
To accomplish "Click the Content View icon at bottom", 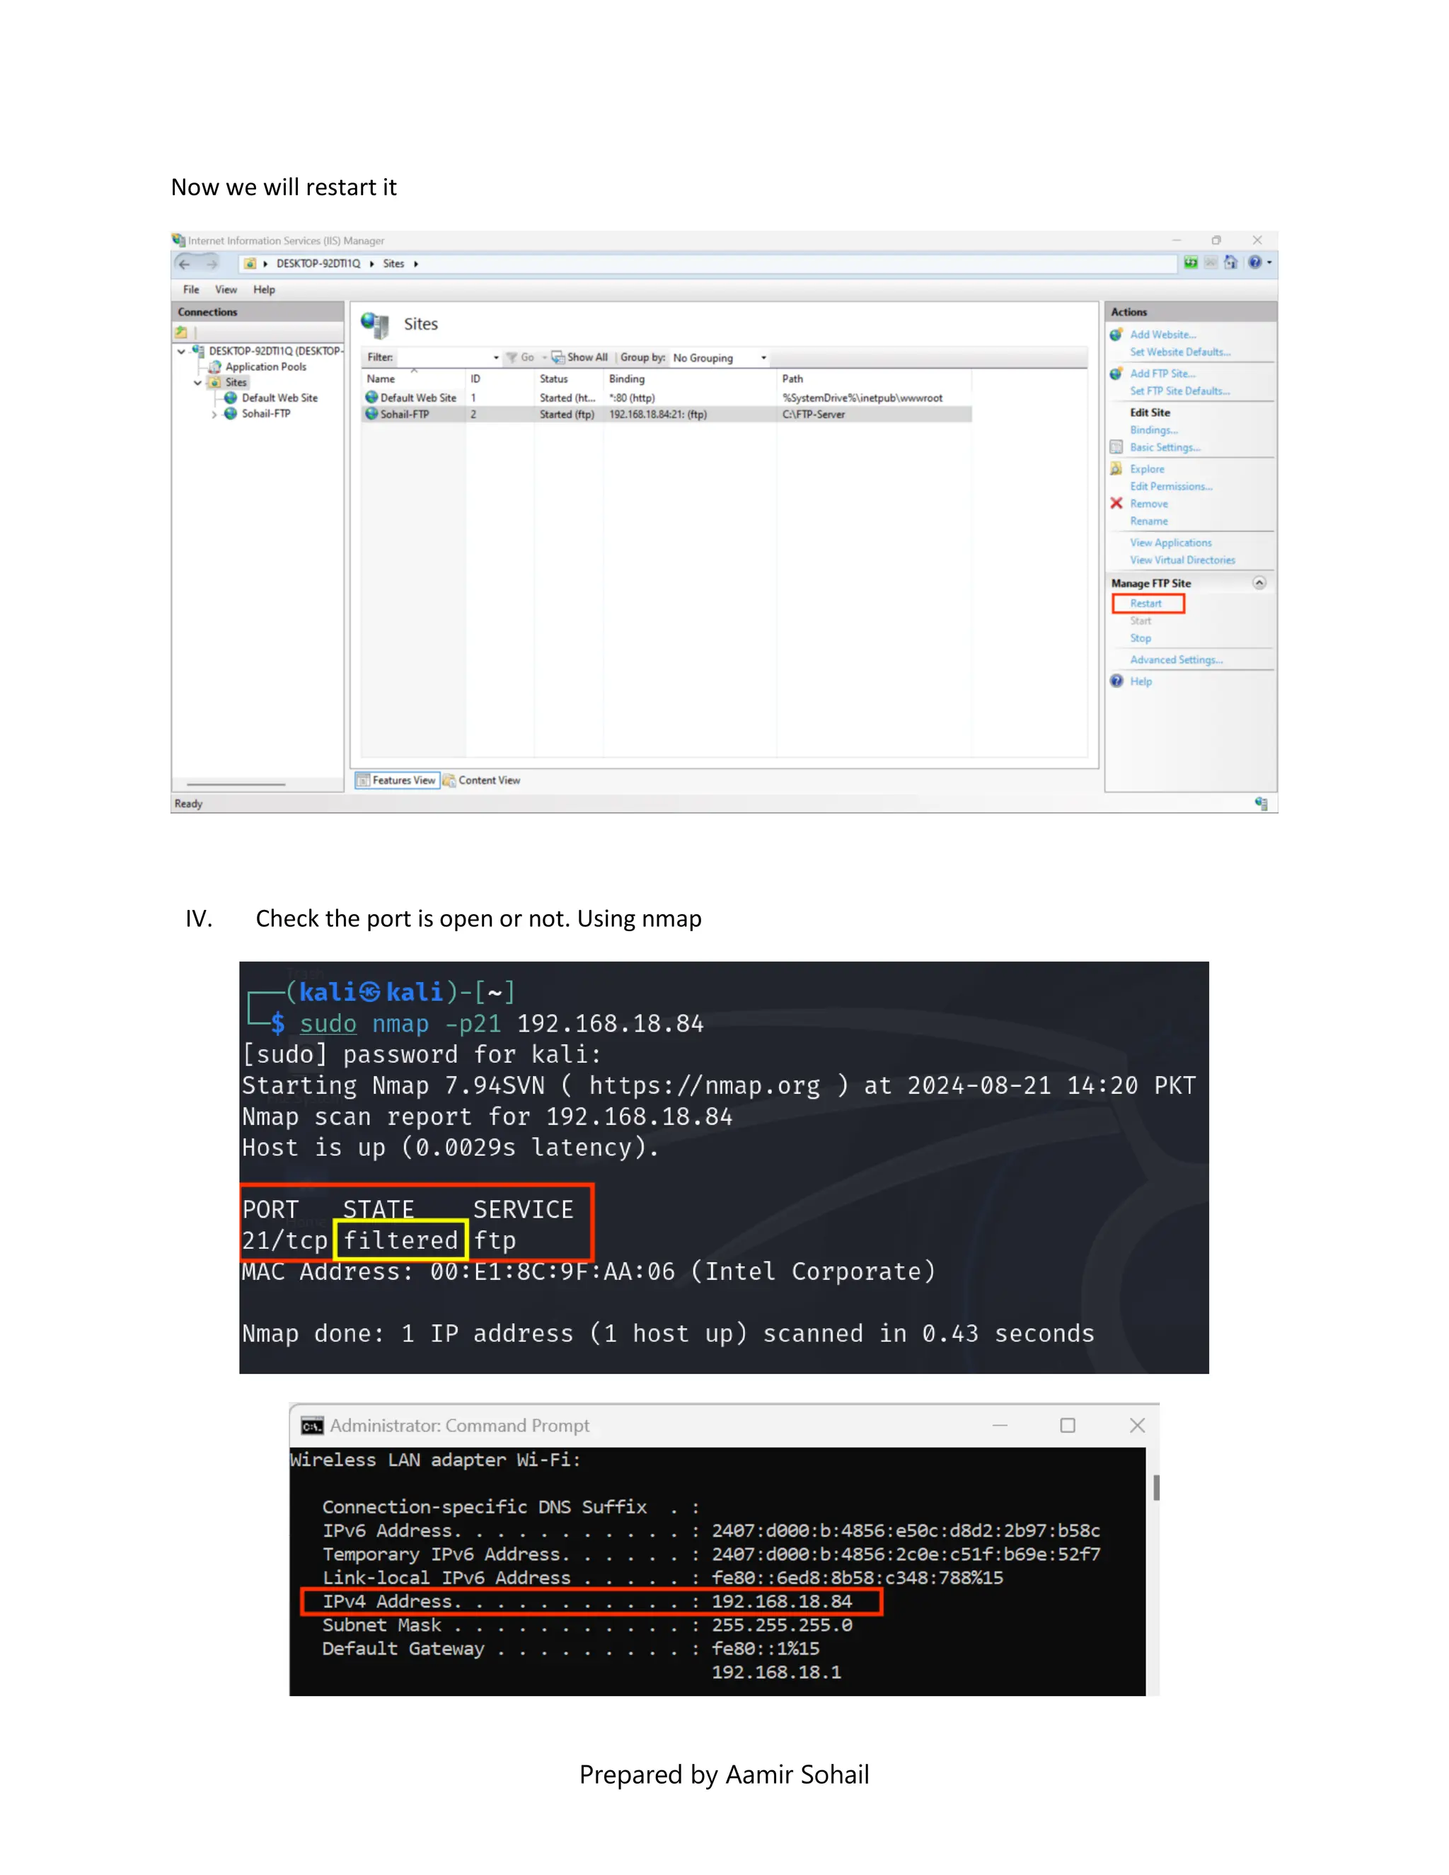I will 449,780.
